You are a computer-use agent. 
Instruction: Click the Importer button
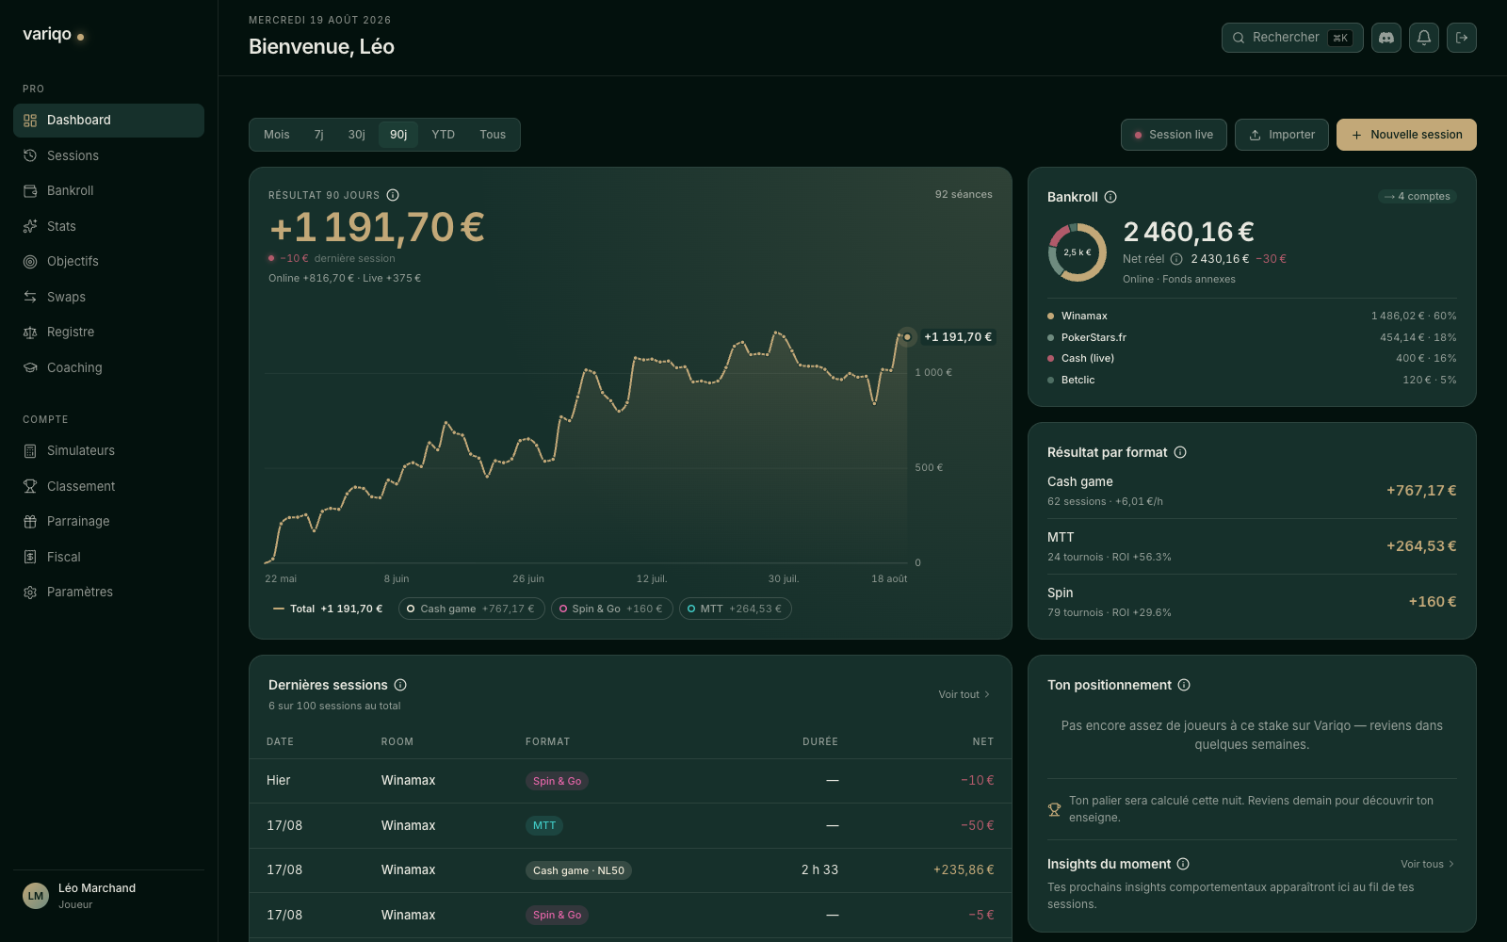point(1282,135)
